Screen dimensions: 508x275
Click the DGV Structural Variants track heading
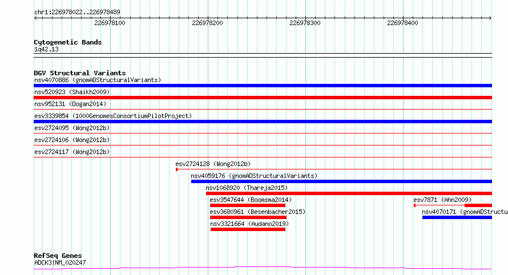[x=80, y=73]
